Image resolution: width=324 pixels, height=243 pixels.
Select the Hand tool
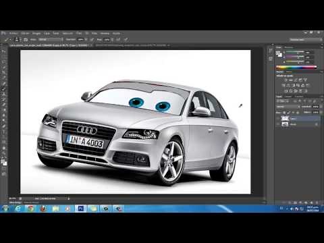[4, 148]
